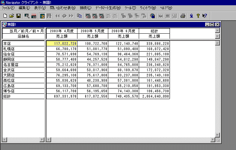
Task: Click the diamond-shaped navigation icon
Action: (x=65, y=16)
